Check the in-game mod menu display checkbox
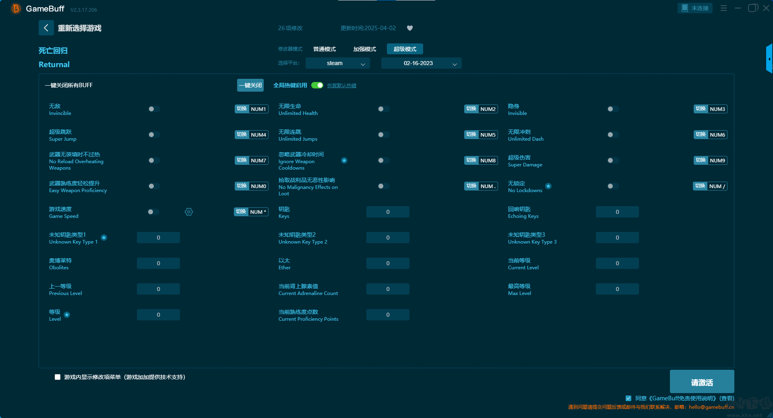This screenshot has height=418, width=773. [58, 377]
